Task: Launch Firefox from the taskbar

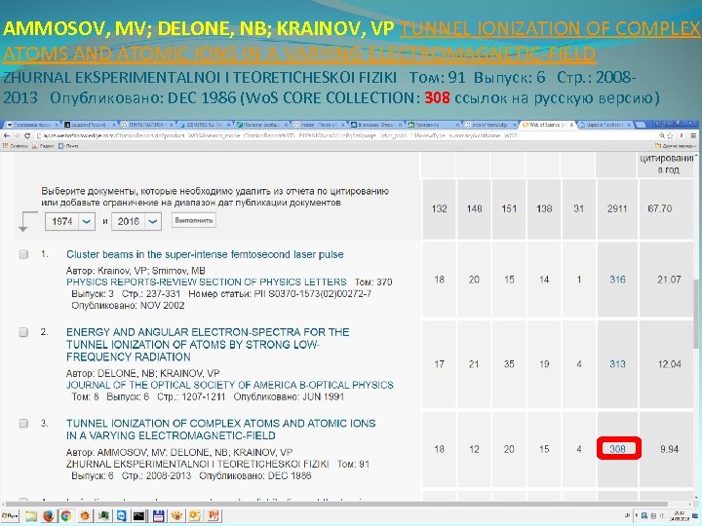Action: (x=49, y=516)
